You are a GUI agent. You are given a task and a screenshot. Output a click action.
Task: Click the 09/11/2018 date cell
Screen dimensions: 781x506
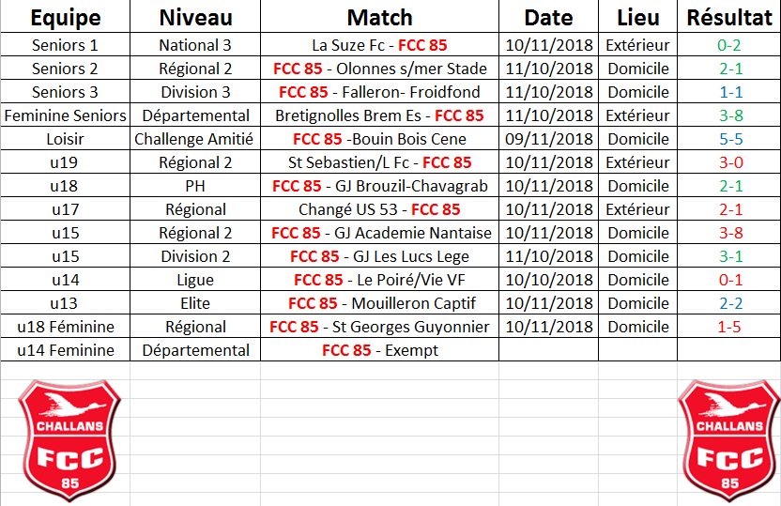click(548, 139)
